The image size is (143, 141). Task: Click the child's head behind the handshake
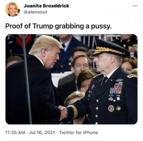click(74, 98)
